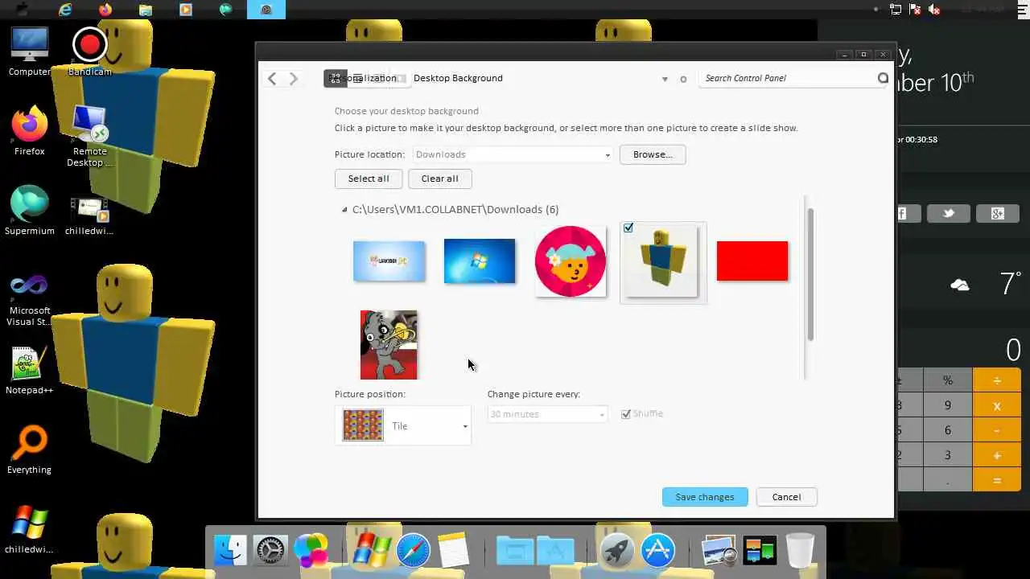Click the muted volume tray icon
1030x579 pixels.
934,10
